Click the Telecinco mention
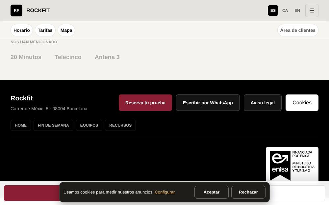 coord(68,57)
